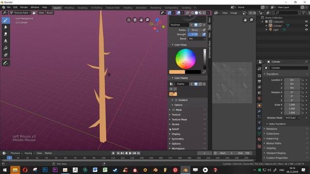Select the Draw brush tool

click(6, 20)
